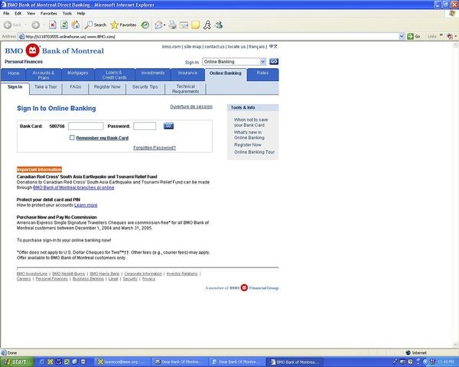
Task: Expand the Links toolbar chevron
Action: click(441, 35)
